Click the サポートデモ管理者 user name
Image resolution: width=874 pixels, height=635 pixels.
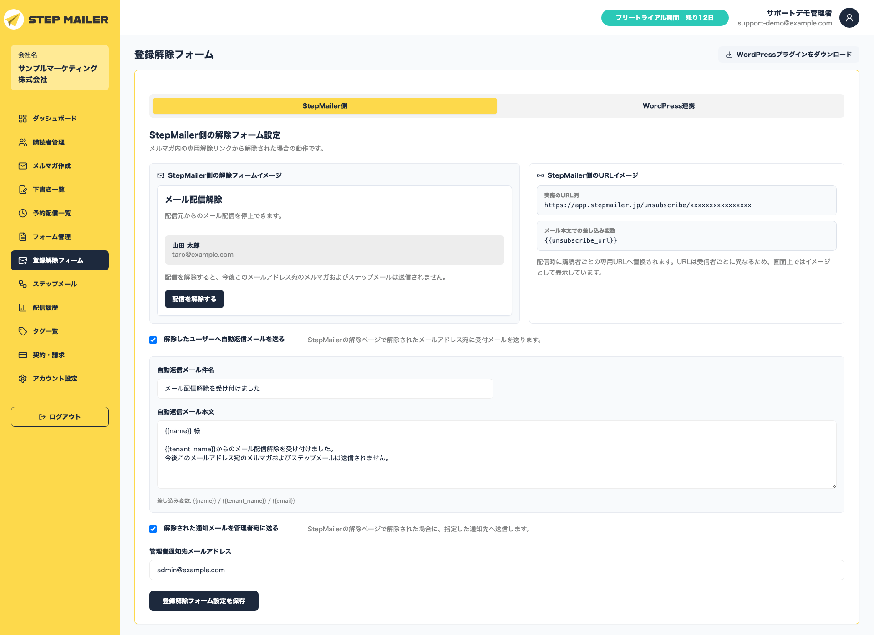[x=799, y=13]
